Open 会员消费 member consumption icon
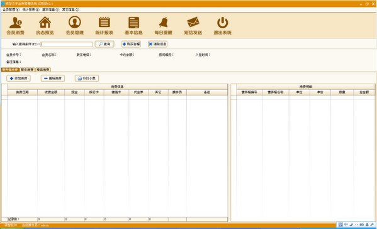This screenshot has height=229, width=377. [15, 26]
